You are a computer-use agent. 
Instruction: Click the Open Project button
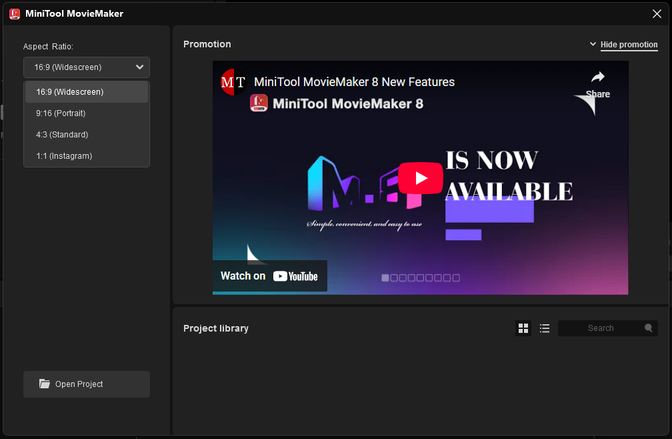coord(87,384)
